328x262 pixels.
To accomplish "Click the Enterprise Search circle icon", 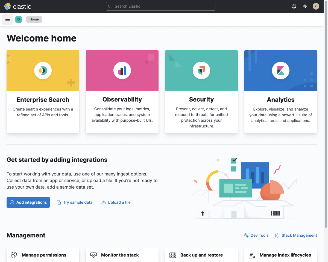I will (x=43, y=70).
